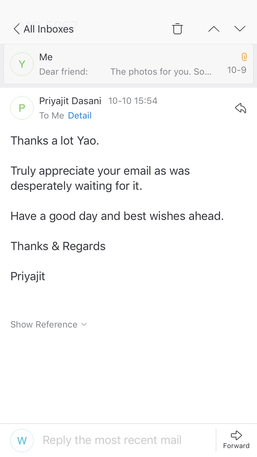
Task: Tap the P avatar of Priyajit
Action: 22,108
